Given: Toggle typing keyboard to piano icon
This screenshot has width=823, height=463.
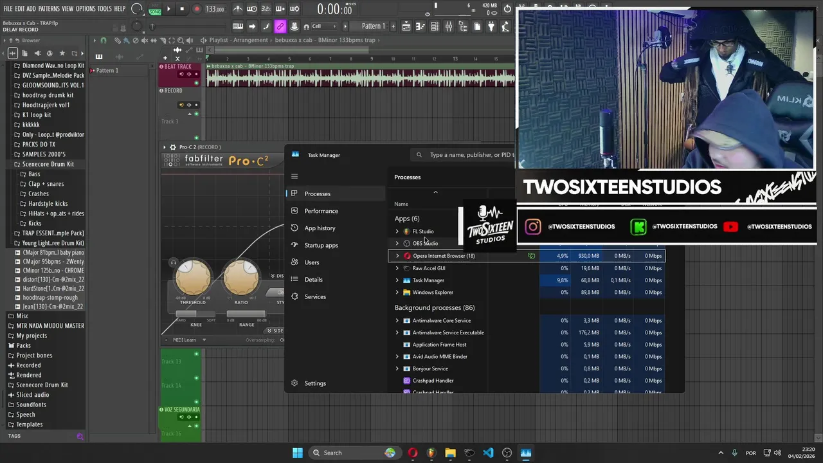Looking at the screenshot, I should pyautogui.click(x=238, y=26).
